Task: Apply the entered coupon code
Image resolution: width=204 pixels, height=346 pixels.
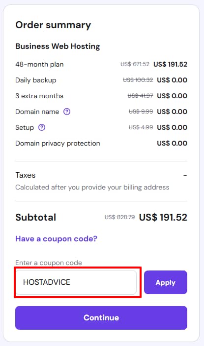Action: click(x=166, y=282)
